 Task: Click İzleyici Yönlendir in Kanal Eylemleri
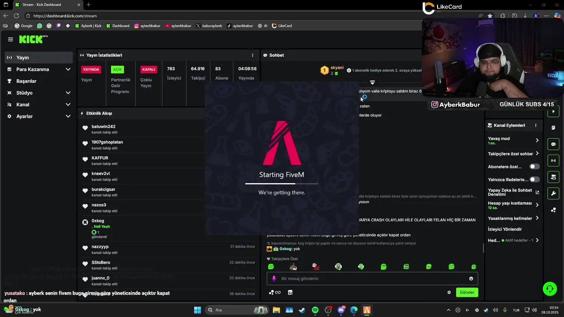tap(505, 229)
